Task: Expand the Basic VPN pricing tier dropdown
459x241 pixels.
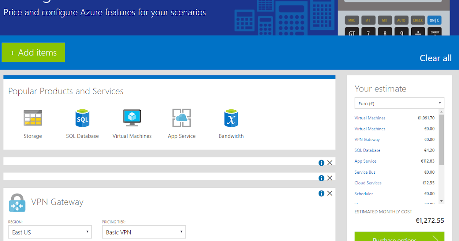Action: [x=144, y=232]
